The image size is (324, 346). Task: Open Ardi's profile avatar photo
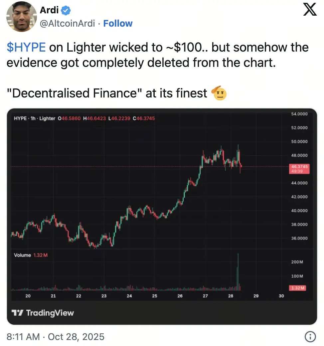coord(21,17)
